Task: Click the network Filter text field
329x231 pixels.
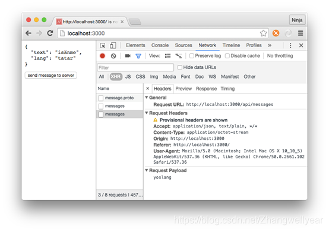Action: pos(135,67)
